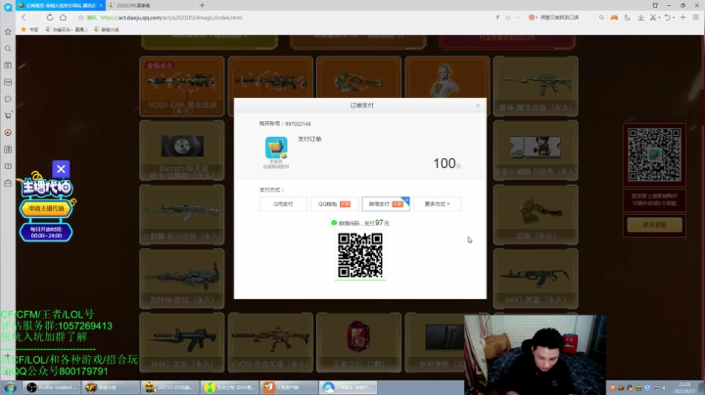Open the Barrett disc item card

[182, 151]
